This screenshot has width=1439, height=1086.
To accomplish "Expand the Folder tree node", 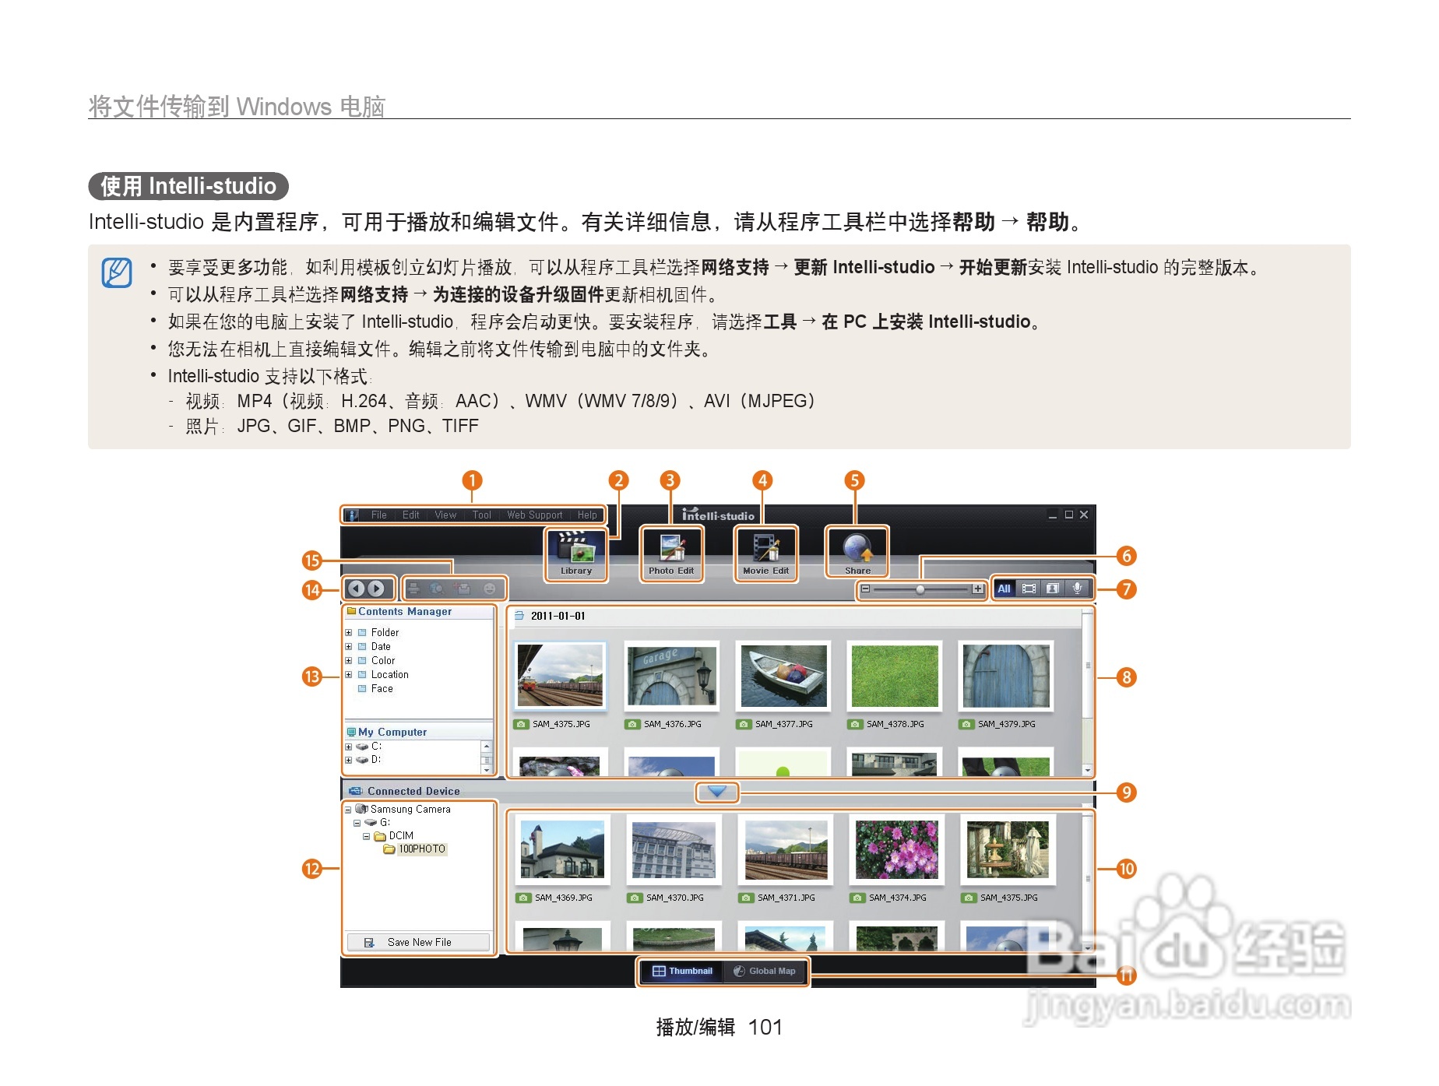I will point(349,633).
